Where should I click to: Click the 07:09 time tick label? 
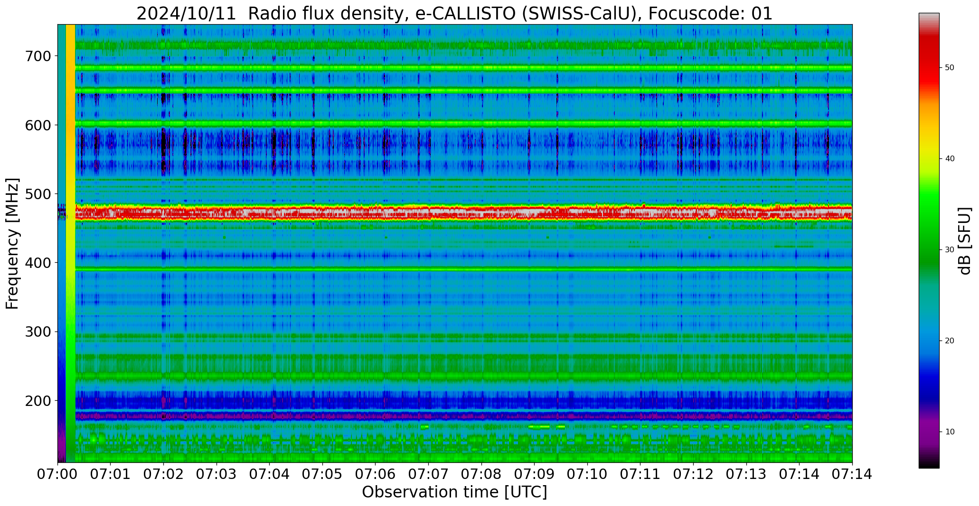click(534, 474)
